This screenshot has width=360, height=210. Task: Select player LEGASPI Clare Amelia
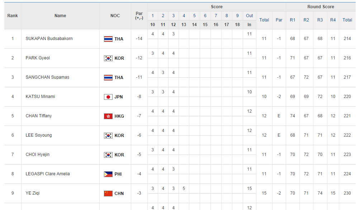click(x=48, y=174)
